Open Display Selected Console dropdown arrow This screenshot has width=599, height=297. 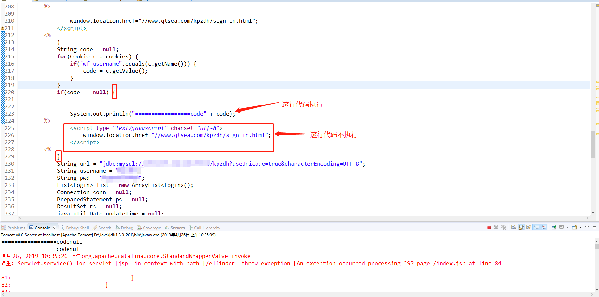pos(568,228)
